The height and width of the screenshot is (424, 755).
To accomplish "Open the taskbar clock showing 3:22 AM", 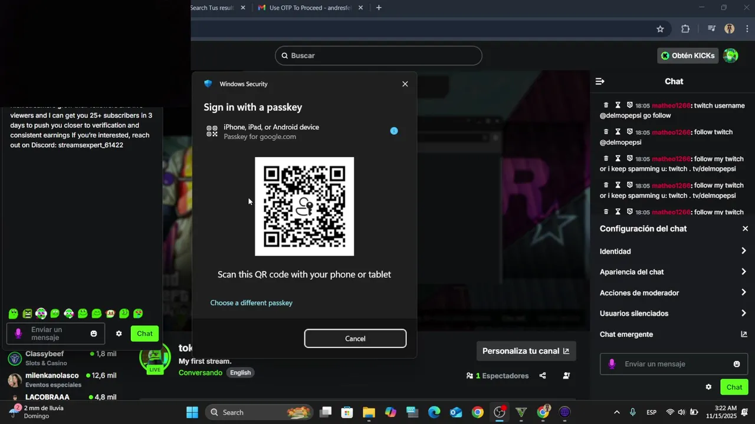I will [725, 412].
